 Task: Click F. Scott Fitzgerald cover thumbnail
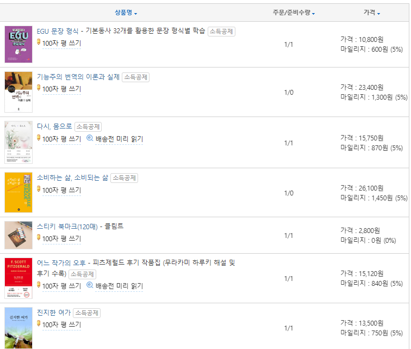[18, 278]
